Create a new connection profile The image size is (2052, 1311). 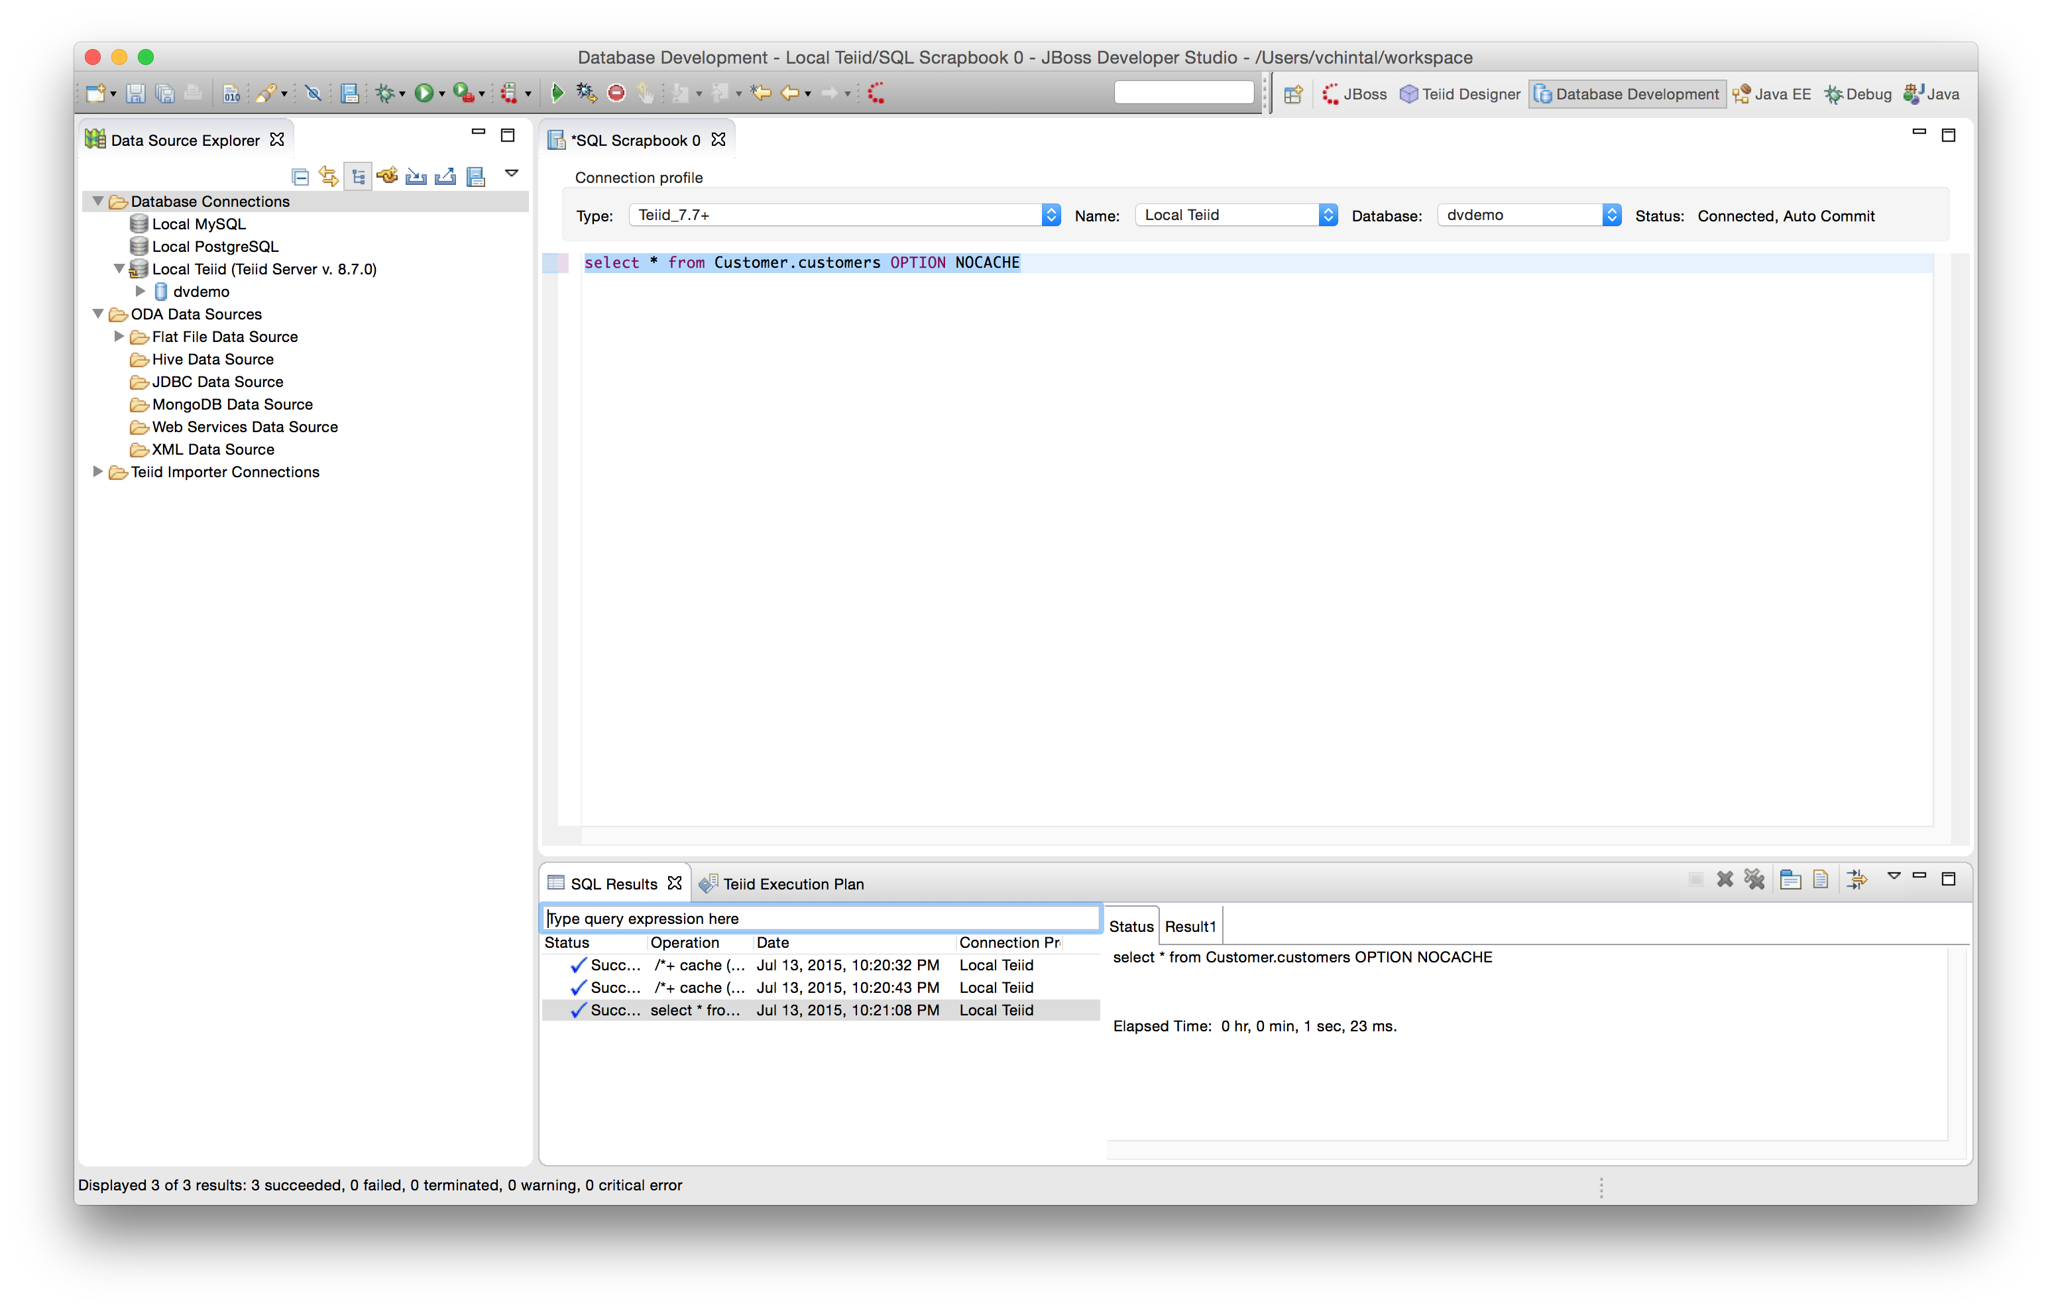[x=387, y=176]
